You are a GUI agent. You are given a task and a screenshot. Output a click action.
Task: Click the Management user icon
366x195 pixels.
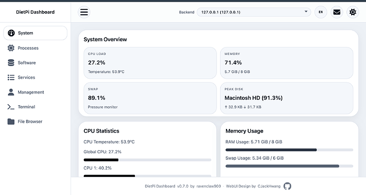(11, 92)
